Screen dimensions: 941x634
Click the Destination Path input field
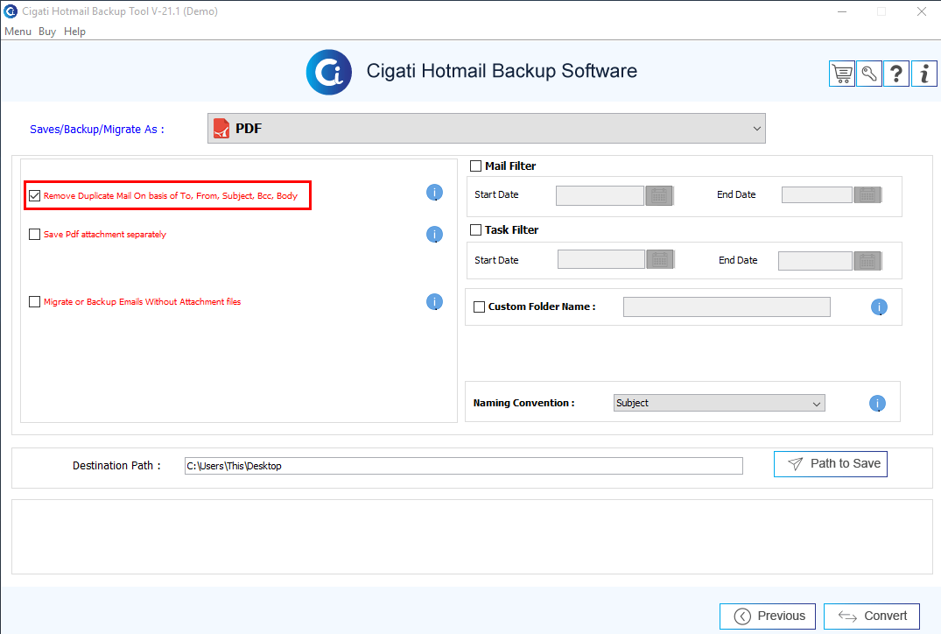[x=464, y=466]
